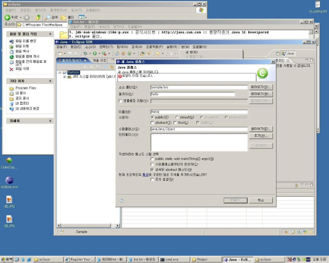The image size is (329, 263).
Task: Click the green Run icon in Eclipse toolbar
Action: pyautogui.click(x=95, y=53)
